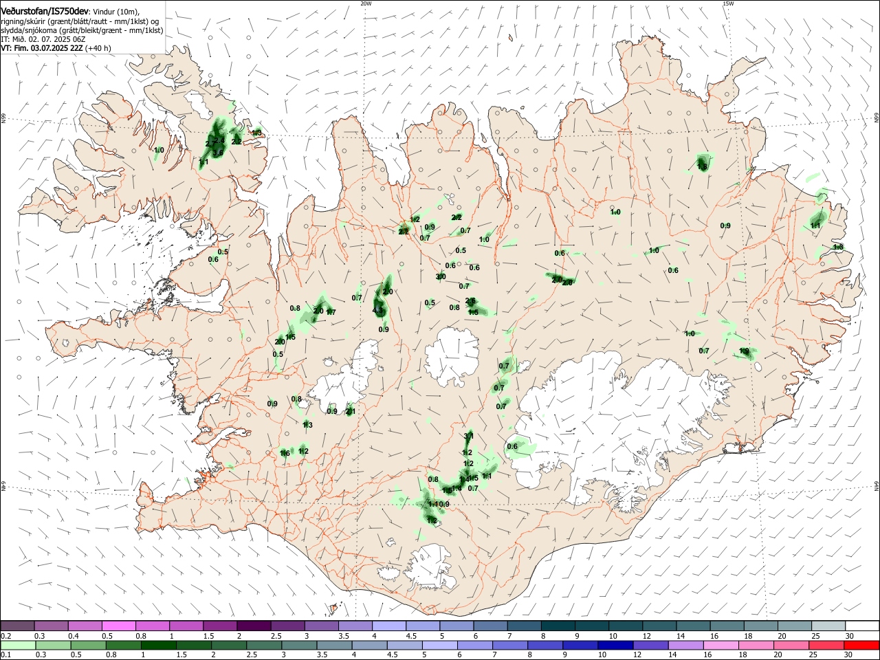Select the bright pink 0.5 snow legend swatch
This screenshot has height=660, width=880.
(119, 626)
